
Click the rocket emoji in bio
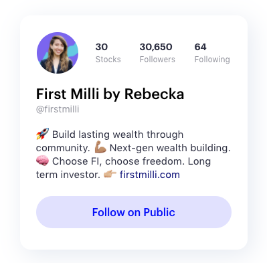43,134
